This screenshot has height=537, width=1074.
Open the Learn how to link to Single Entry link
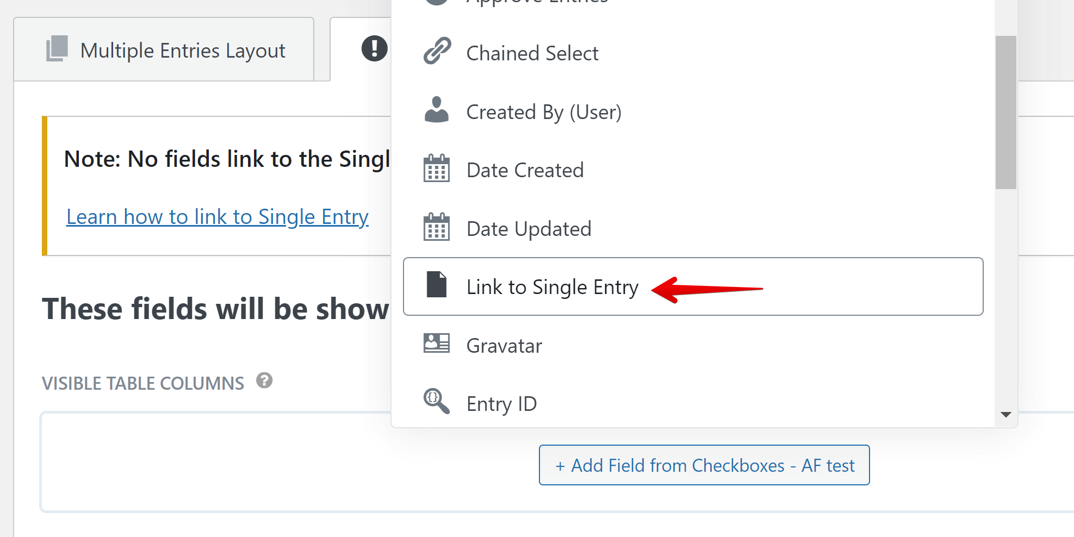217,216
